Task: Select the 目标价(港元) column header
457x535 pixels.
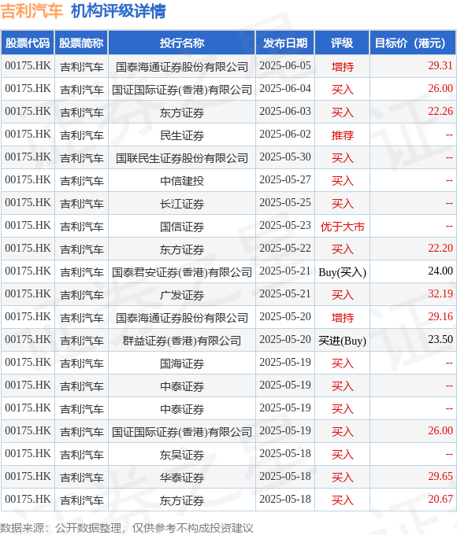Action: point(413,43)
